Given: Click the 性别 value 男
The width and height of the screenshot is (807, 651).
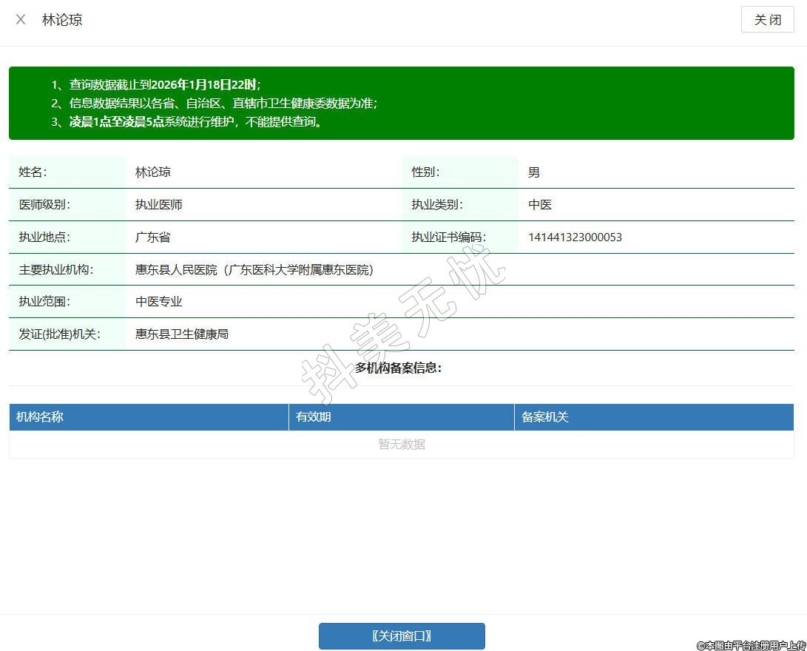Looking at the screenshot, I should point(534,172).
